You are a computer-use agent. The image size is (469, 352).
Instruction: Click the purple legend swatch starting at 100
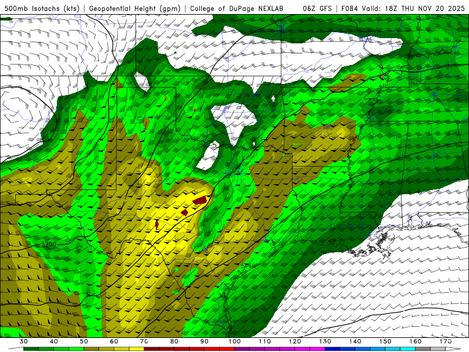242,349
